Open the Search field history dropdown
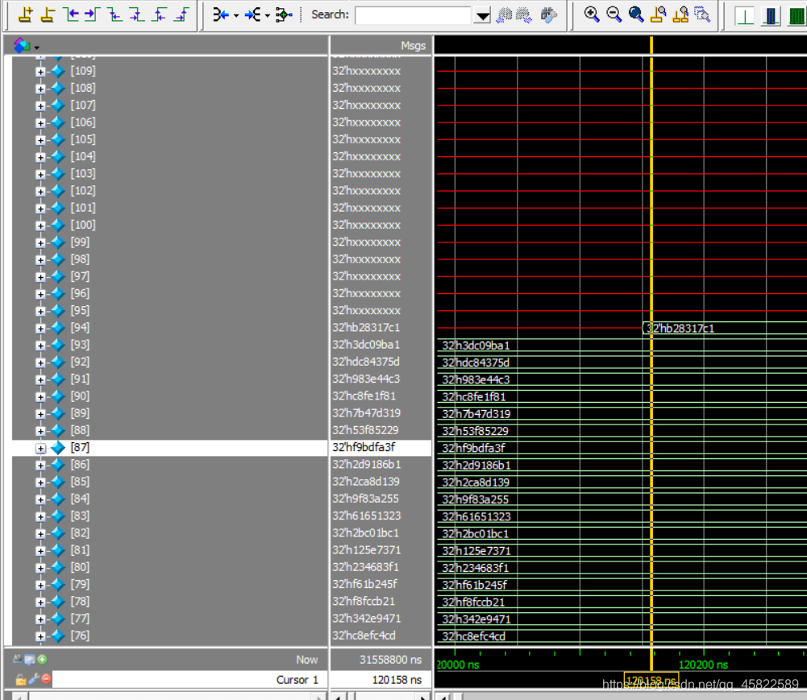The image size is (807, 700). tap(482, 15)
